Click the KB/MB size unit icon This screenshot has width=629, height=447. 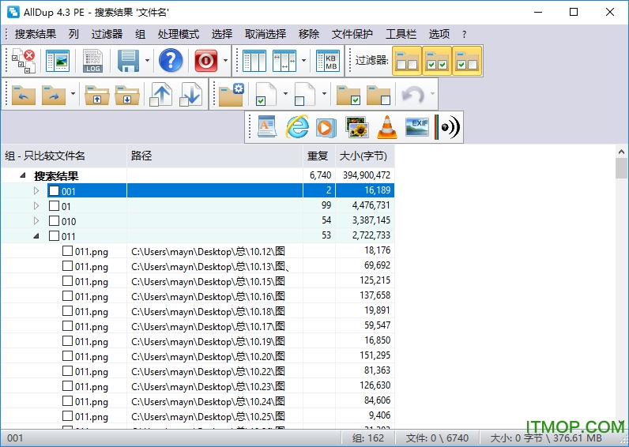[x=327, y=61]
